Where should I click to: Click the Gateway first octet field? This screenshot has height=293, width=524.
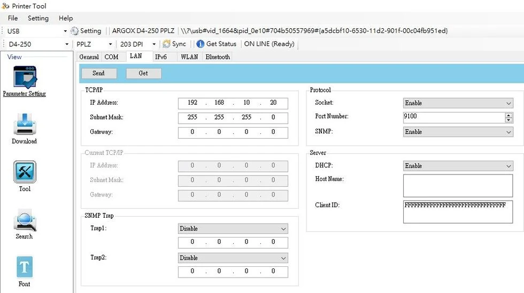[x=192, y=132]
